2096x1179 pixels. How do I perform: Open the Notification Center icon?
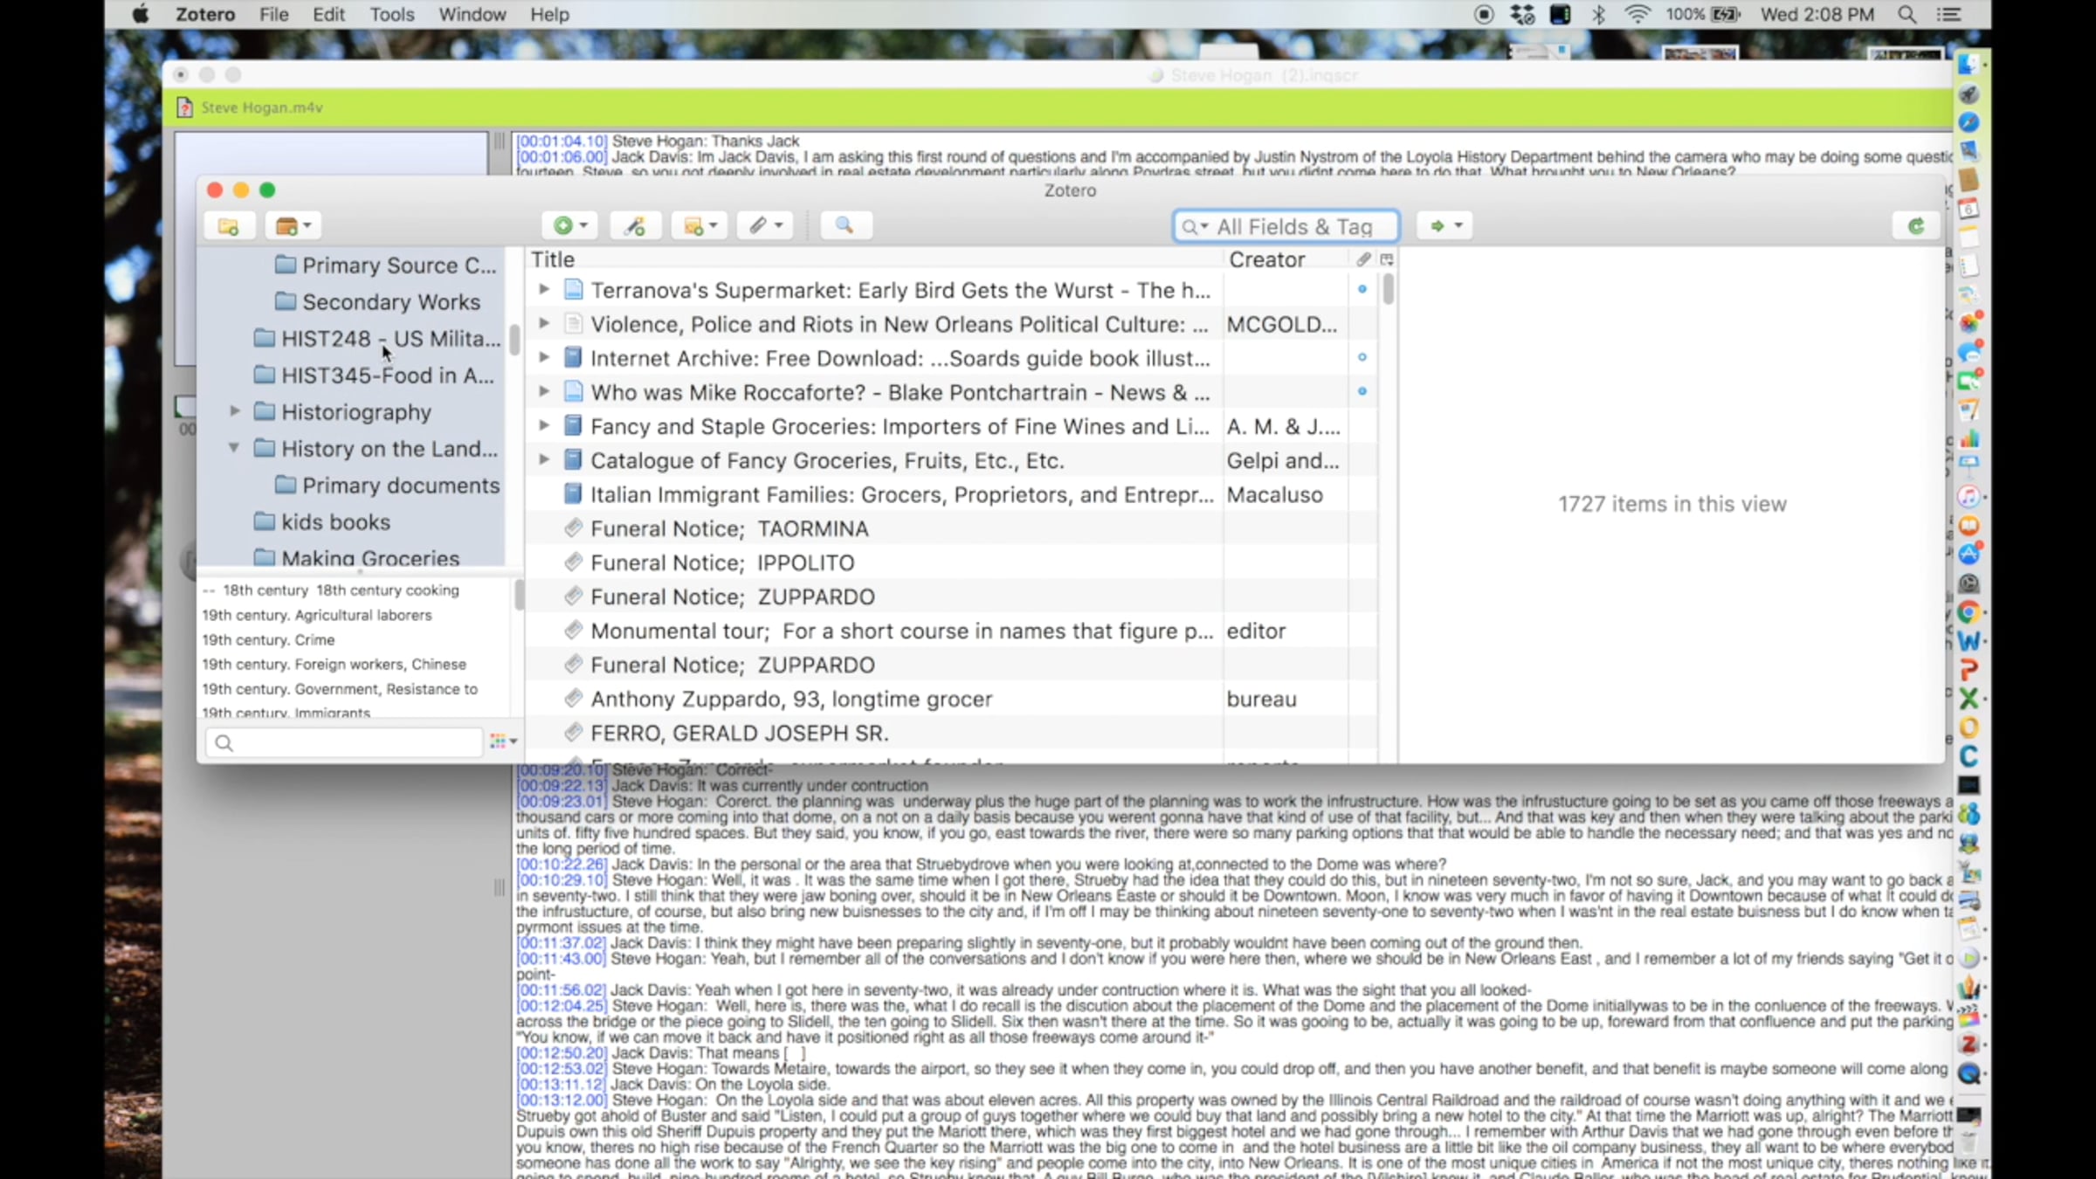[1948, 15]
